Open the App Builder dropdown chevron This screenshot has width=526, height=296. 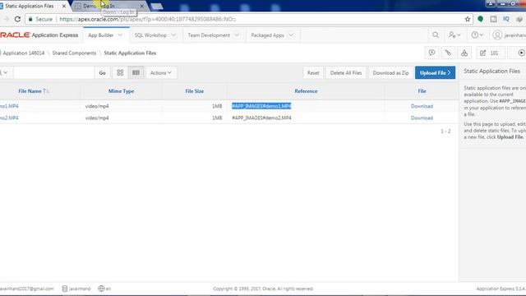tap(120, 35)
